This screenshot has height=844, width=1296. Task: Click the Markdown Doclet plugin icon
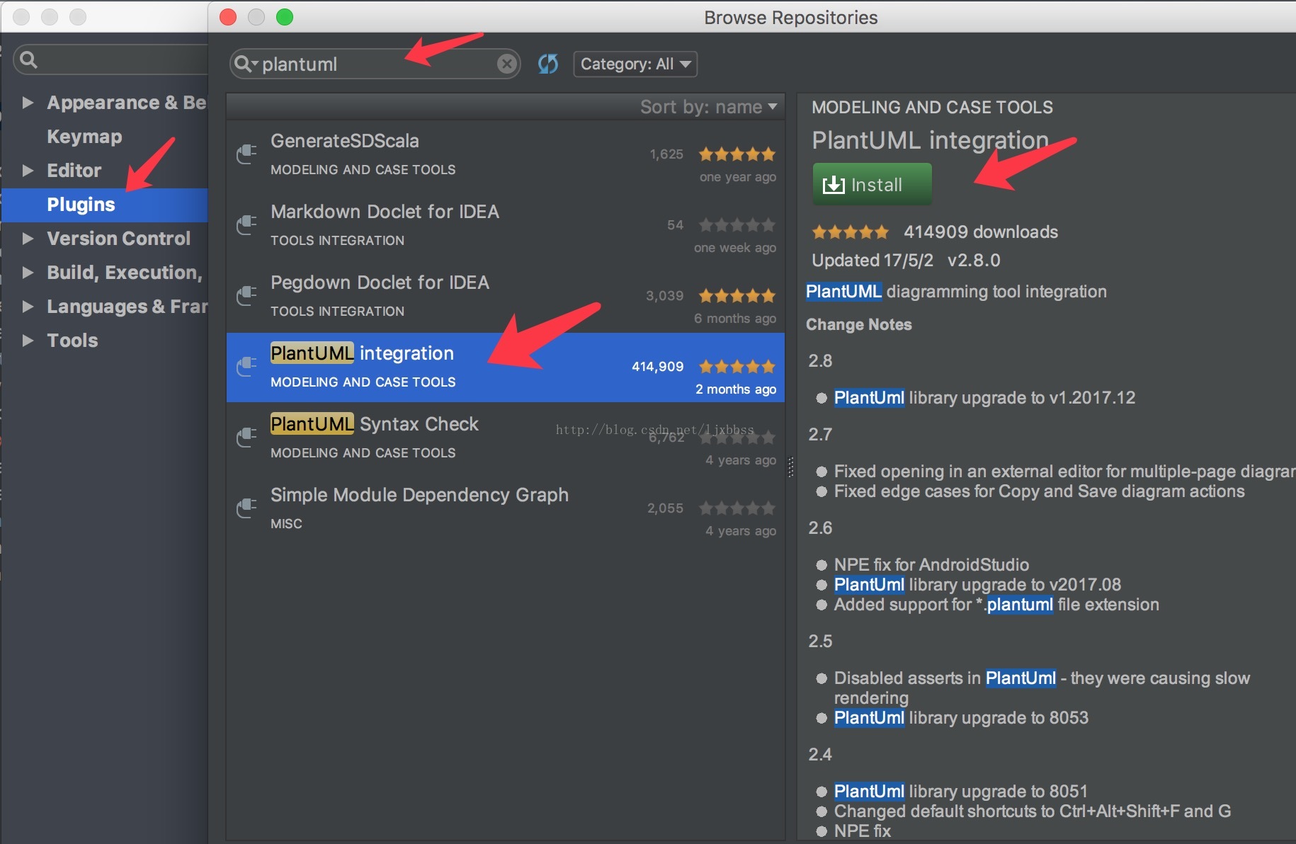pyautogui.click(x=246, y=224)
